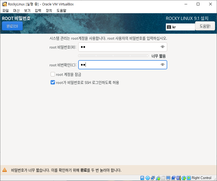The image size is (217, 181).
Task: Minimize the VirtualBox window
Action: click(x=186, y=4)
